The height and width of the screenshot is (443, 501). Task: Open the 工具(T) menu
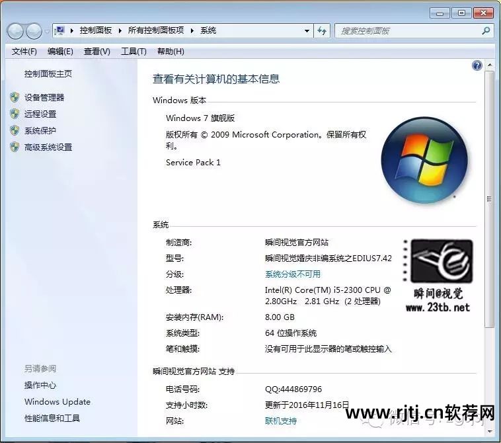click(134, 51)
